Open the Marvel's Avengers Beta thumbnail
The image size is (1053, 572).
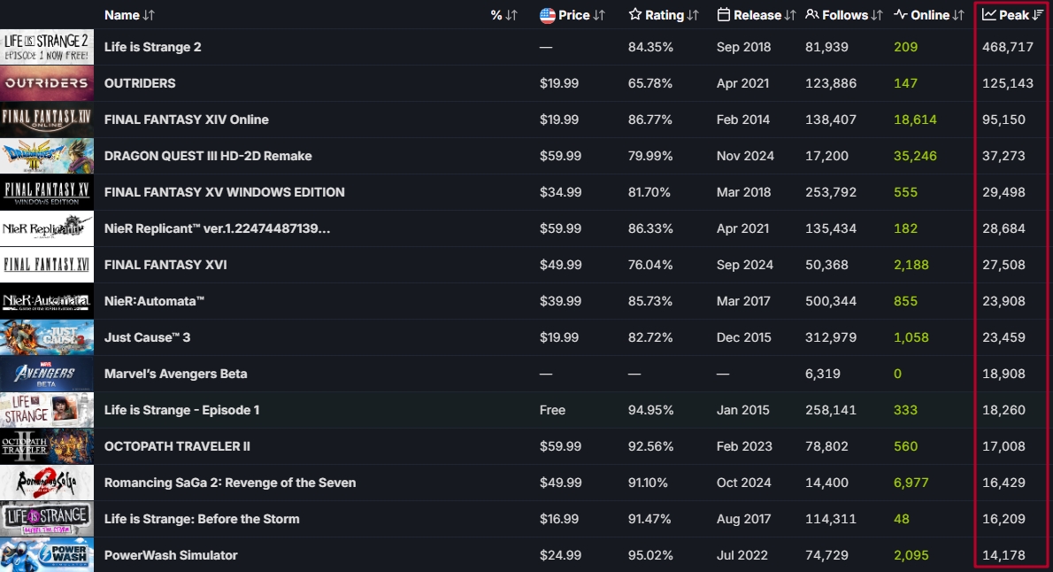[47, 374]
